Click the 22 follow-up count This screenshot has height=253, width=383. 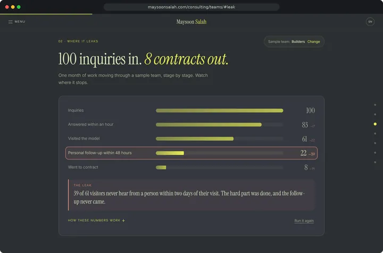[303, 153]
